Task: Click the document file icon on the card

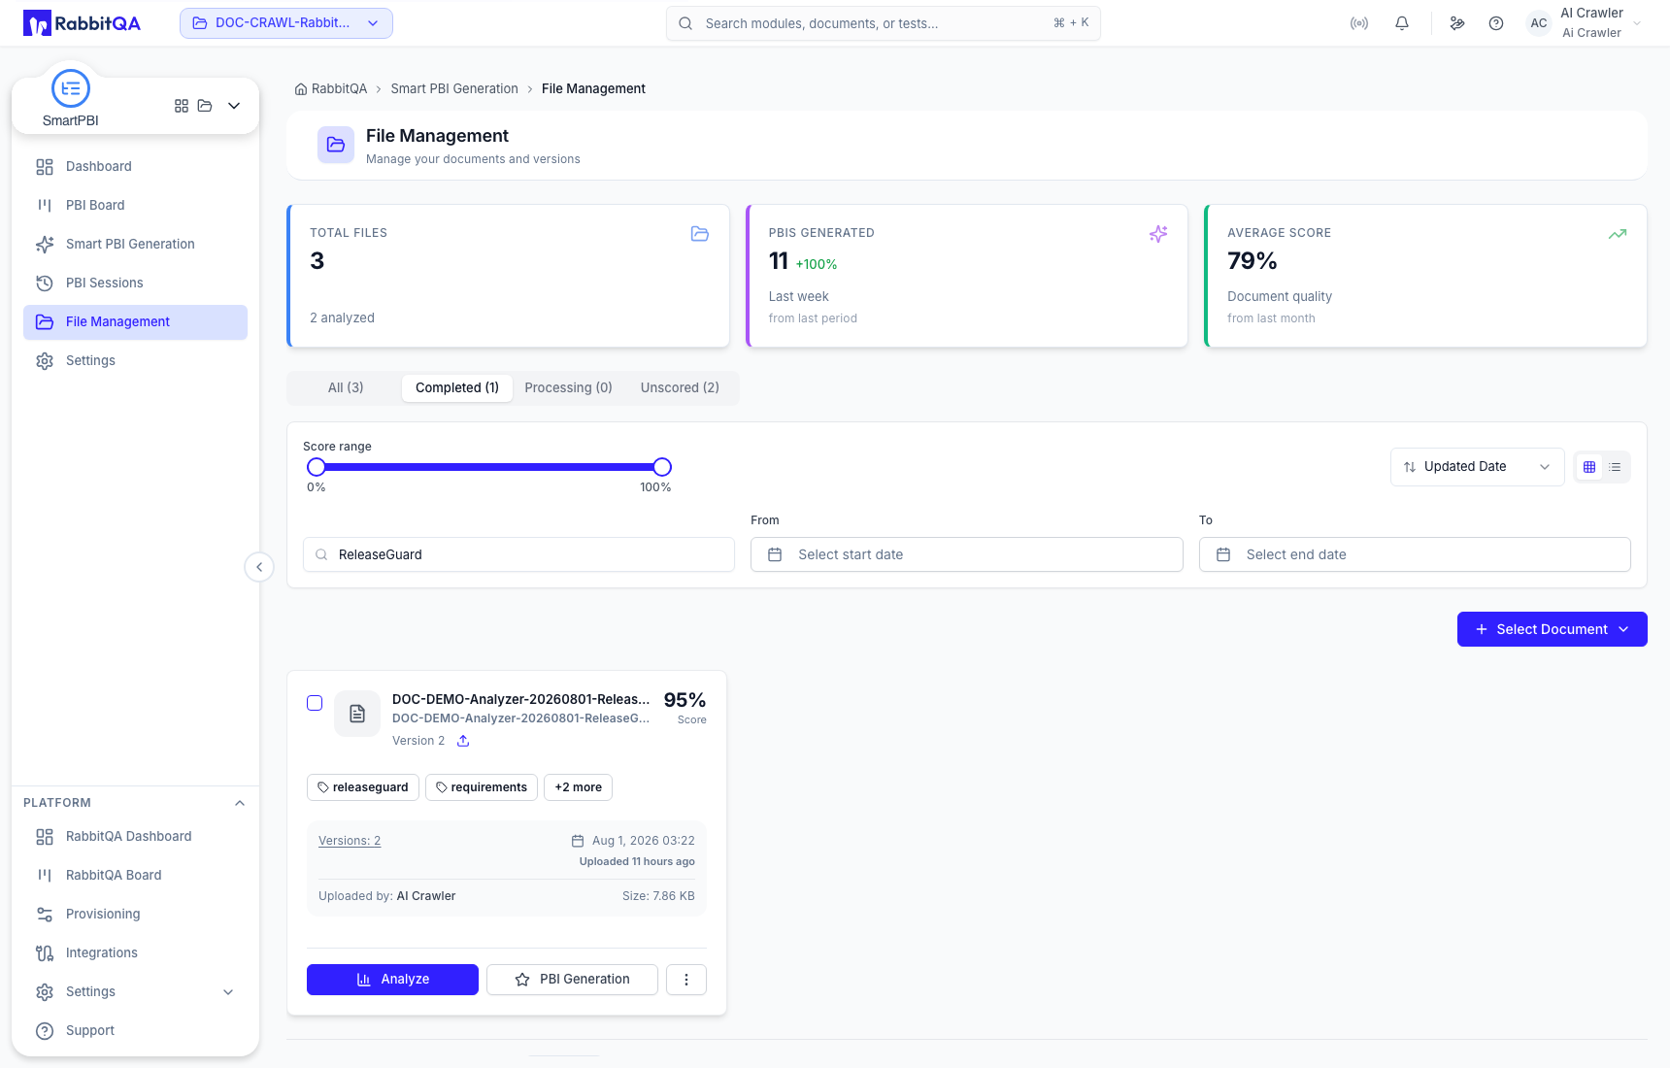Action: pos(357,714)
